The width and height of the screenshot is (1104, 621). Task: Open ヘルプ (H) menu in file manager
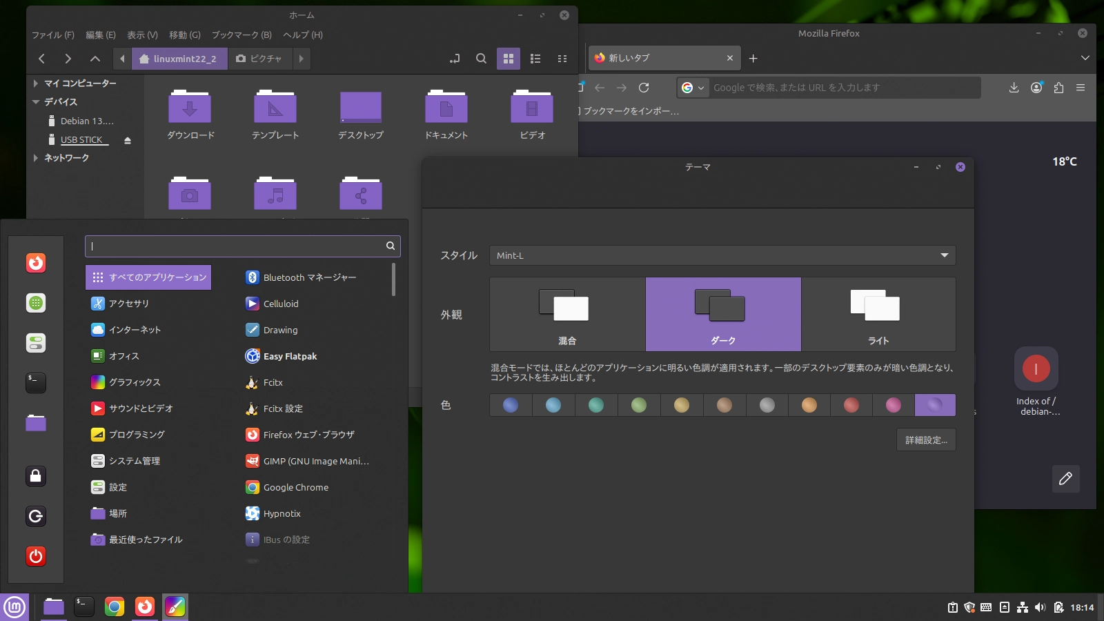[303, 35]
